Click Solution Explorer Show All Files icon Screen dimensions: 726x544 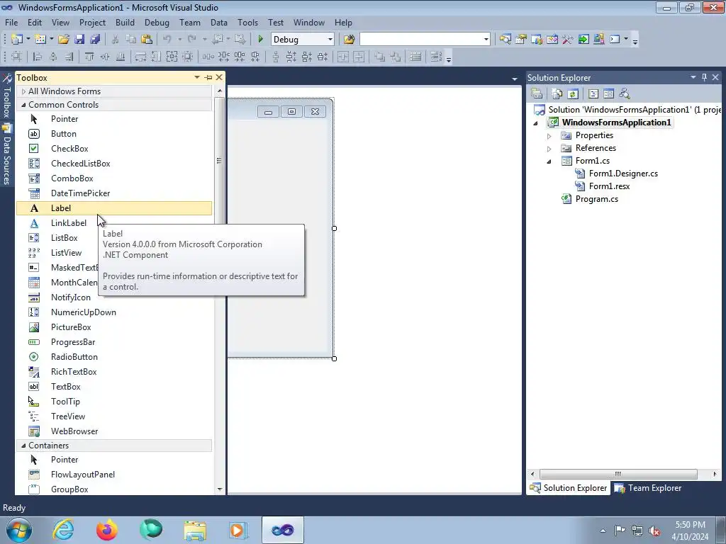click(557, 94)
